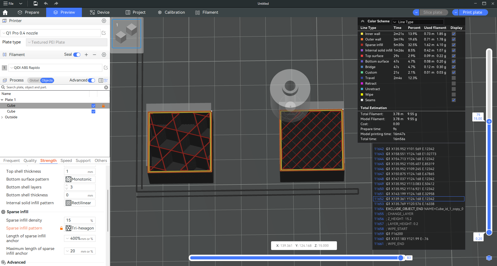
Task: Click the save file icon
Action: pos(35,3)
